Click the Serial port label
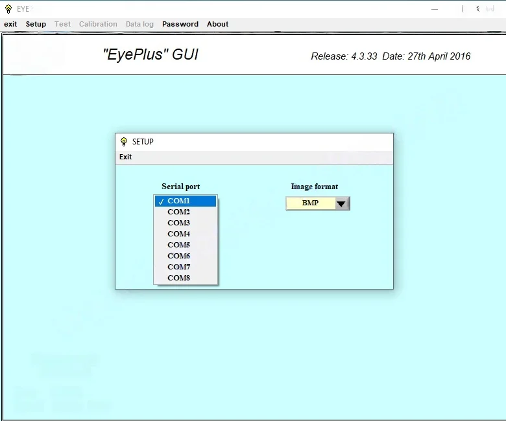This screenshot has height=421, width=506. (181, 187)
